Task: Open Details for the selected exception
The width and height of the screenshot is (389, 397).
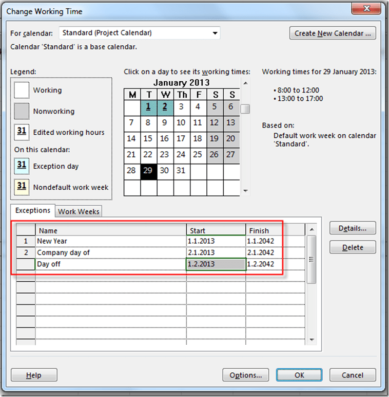Action: tap(353, 228)
